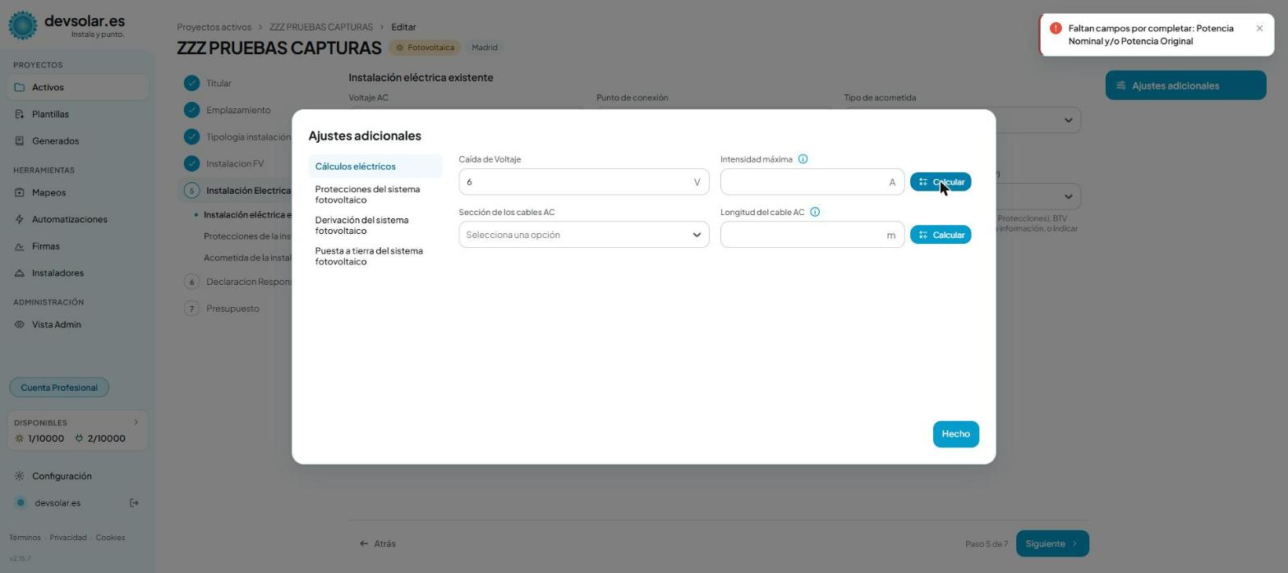1288x573 pixels.
Task: Select the Cálculos eléctricos tab
Action: pos(375,167)
